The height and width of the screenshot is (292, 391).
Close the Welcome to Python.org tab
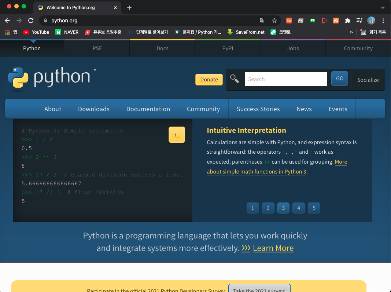point(115,8)
